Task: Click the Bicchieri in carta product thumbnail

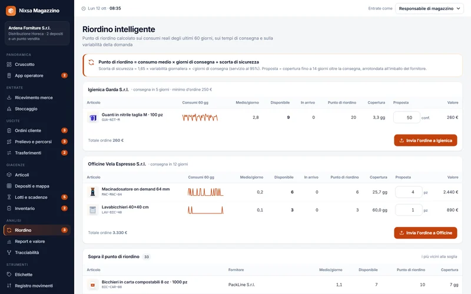Action: 93,285
